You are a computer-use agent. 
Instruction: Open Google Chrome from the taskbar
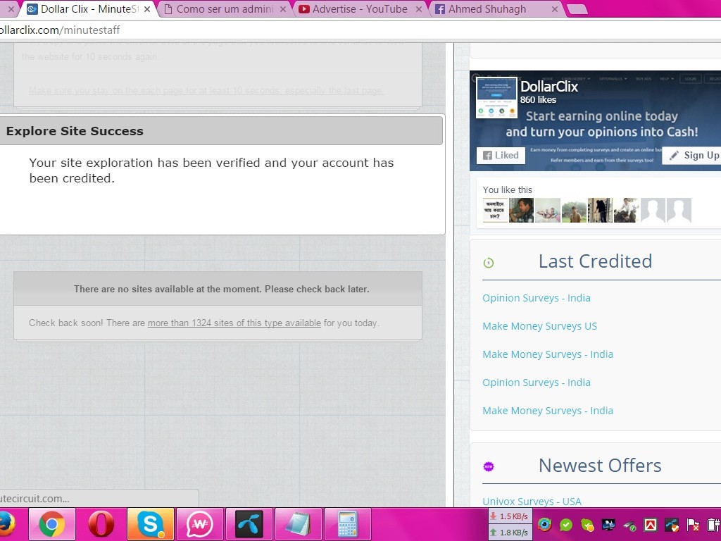(51, 525)
